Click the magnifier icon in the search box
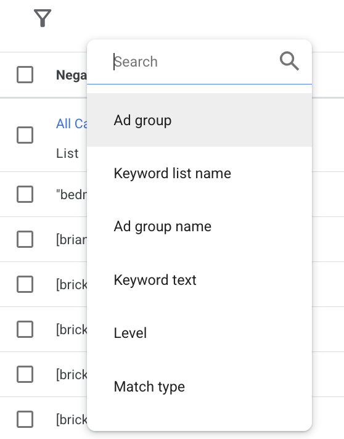 (x=289, y=61)
